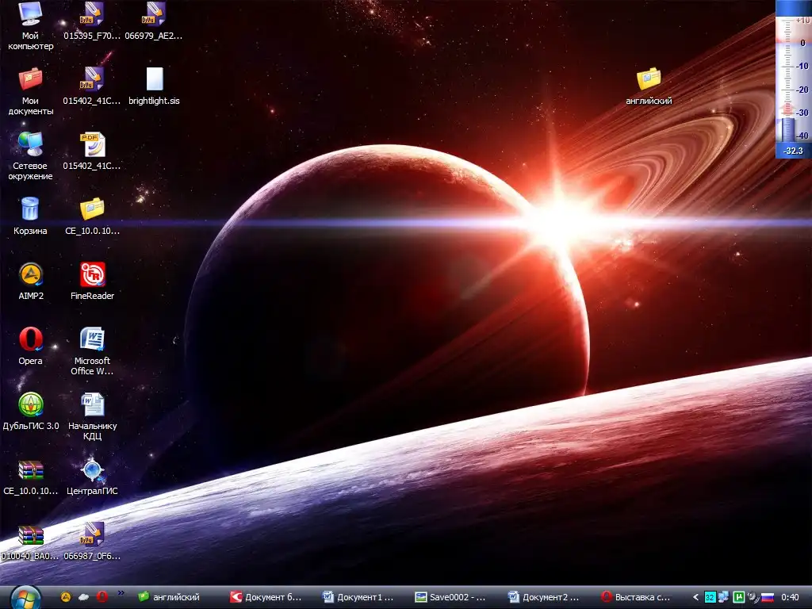This screenshot has height=609, width=812.
Task: Expand the quick launch overflow chevron
Action: tap(121, 592)
